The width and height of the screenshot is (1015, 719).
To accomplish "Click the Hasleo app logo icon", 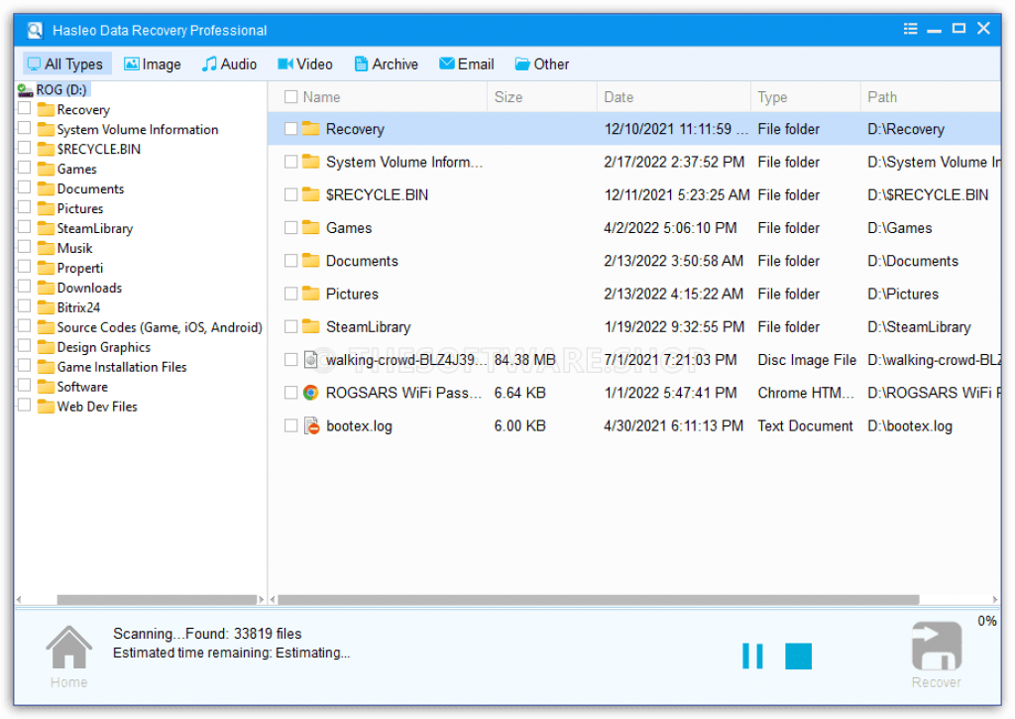I will pos(35,30).
